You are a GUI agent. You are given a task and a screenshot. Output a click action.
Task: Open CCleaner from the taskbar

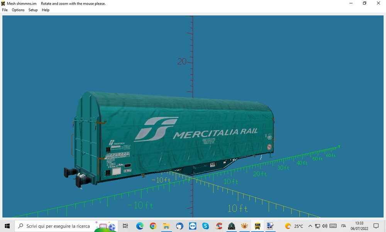click(218, 226)
